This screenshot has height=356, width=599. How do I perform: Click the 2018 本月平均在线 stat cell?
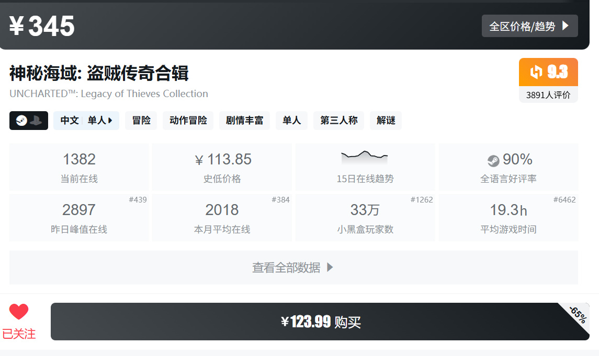[x=222, y=218]
